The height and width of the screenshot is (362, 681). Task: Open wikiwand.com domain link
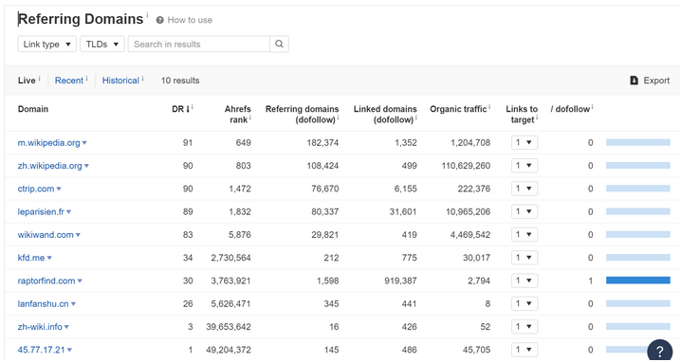click(46, 235)
